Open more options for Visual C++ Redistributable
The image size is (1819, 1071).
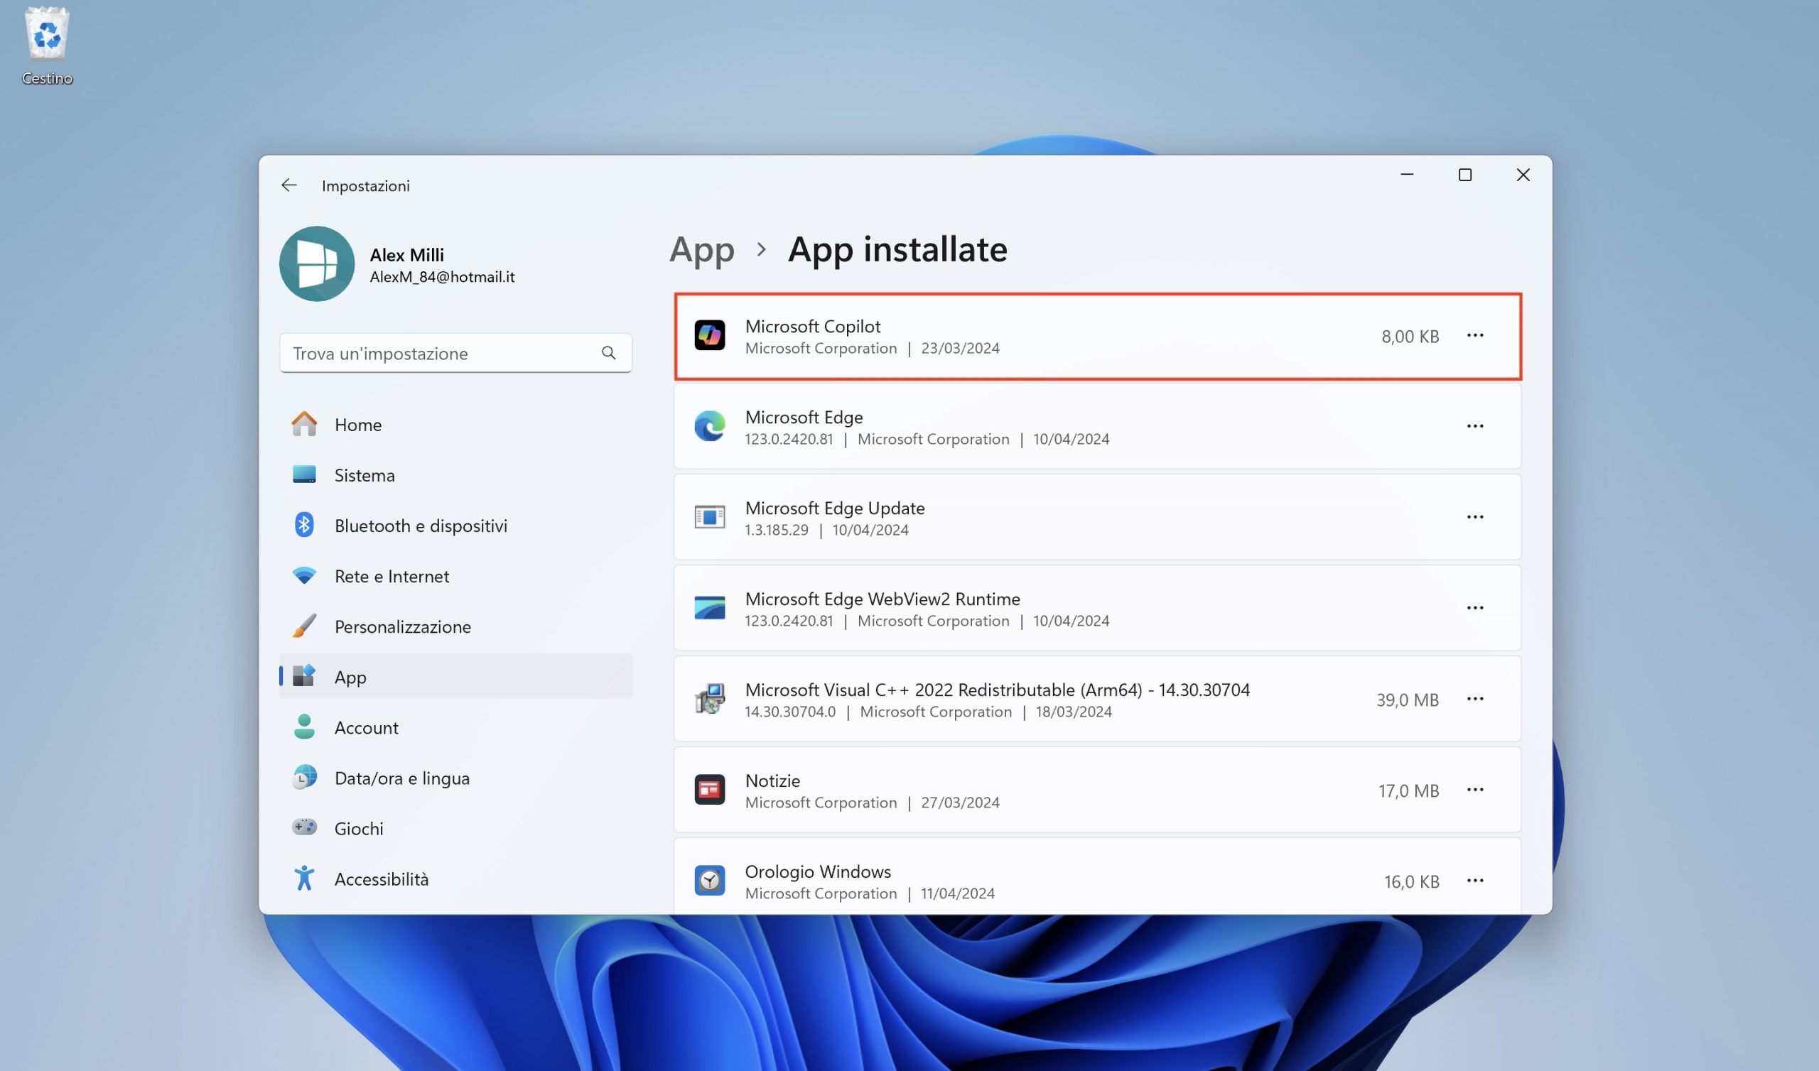point(1475,700)
